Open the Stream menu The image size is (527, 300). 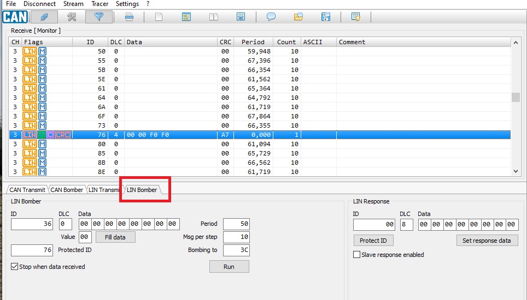click(73, 4)
